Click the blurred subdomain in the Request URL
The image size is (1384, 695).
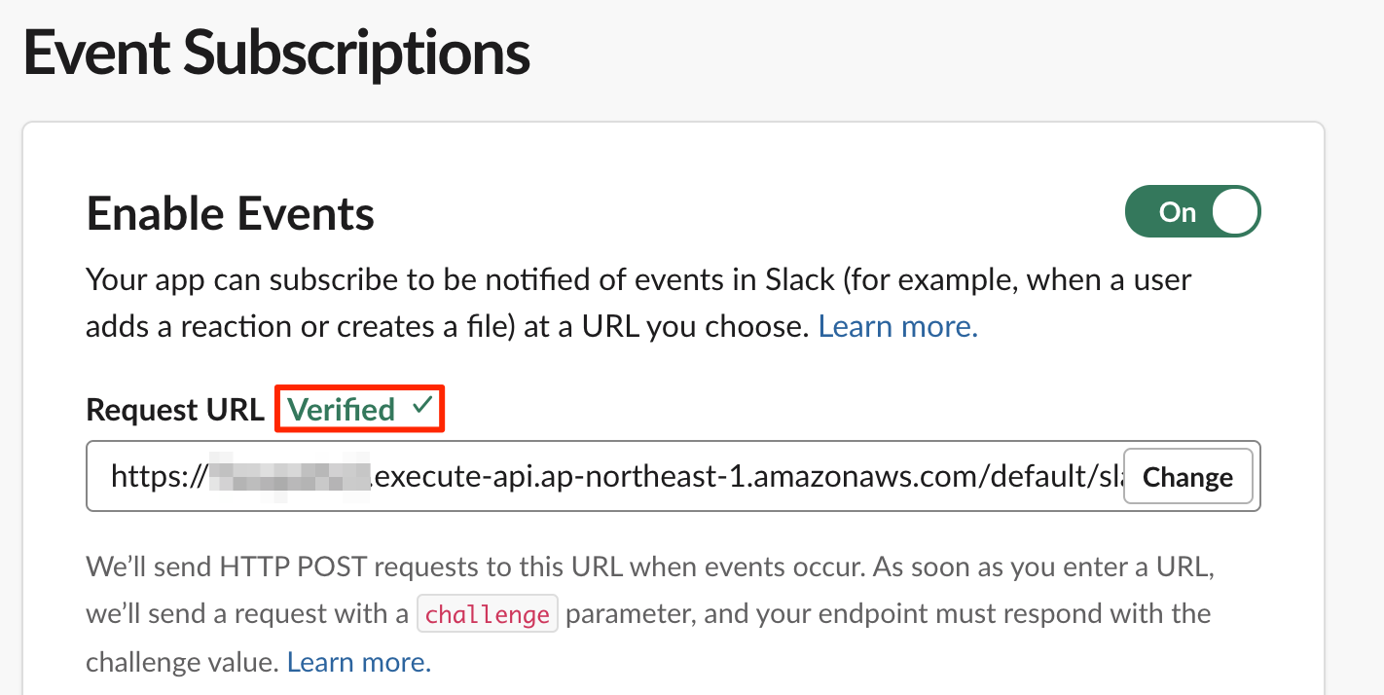click(x=290, y=476)
